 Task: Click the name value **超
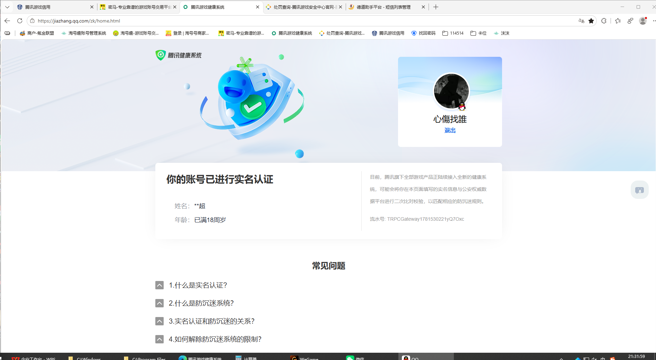(x=200, y=206)
